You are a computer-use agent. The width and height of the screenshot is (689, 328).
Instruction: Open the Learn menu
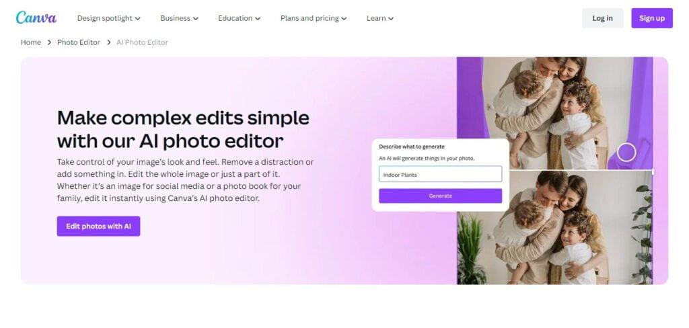pyautogui.click(x=379, y=18)
